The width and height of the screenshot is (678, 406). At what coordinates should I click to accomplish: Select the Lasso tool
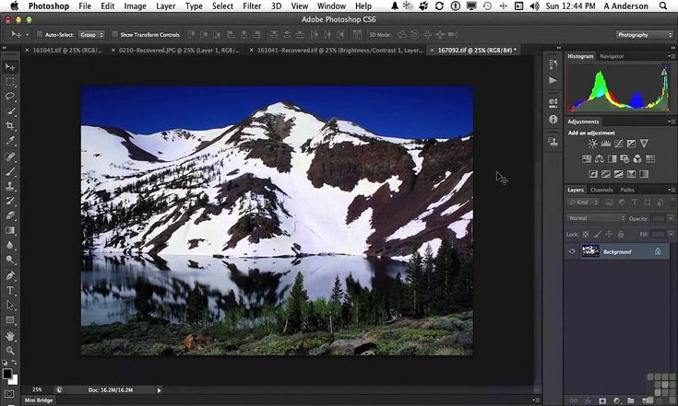click(x=9, y=96)
